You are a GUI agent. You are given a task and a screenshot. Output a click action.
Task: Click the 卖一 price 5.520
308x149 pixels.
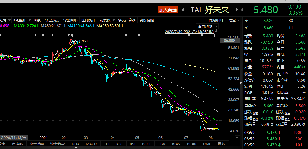tap(268, 21)
